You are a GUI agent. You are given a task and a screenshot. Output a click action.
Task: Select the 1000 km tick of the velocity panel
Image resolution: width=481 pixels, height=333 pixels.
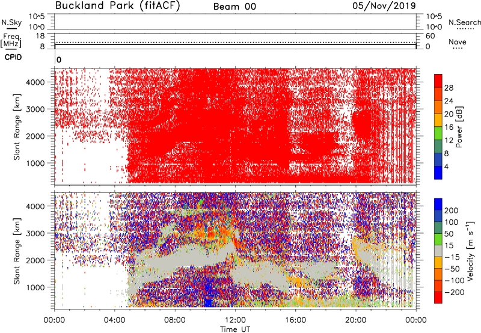pyautogui.click(x=35, y=288)
